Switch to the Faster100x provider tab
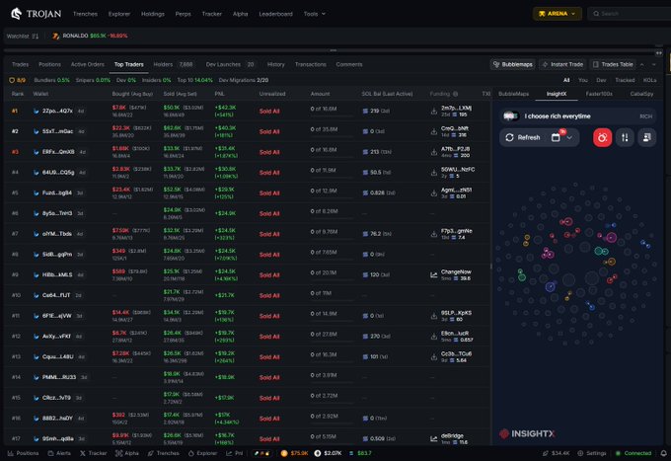671x461 pixels. click(x=599, y=94)
